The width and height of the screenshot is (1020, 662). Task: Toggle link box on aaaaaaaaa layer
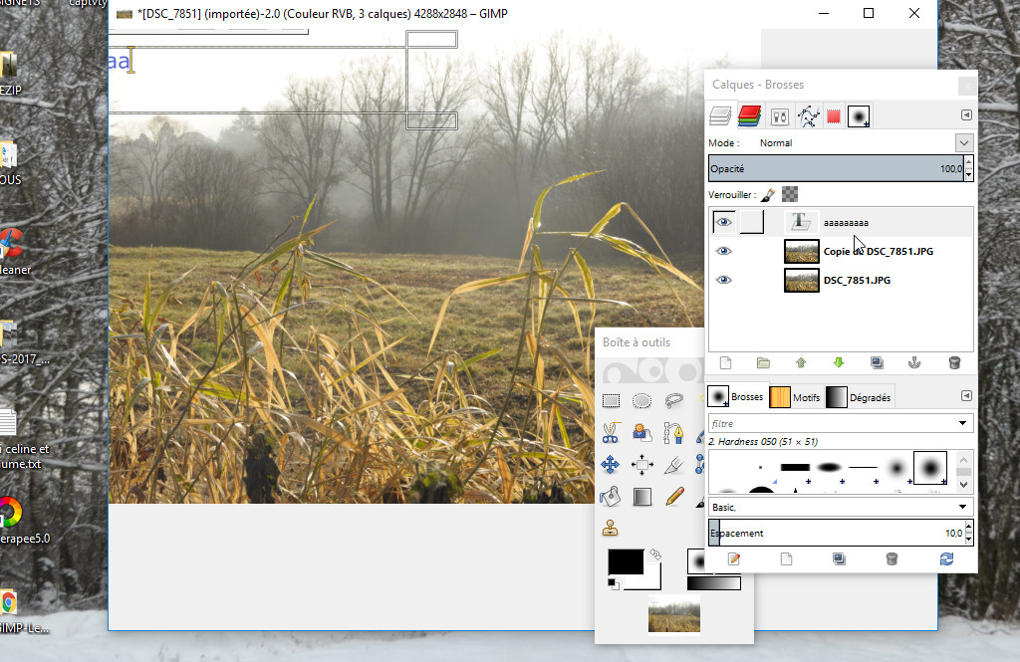click(752, 222)
